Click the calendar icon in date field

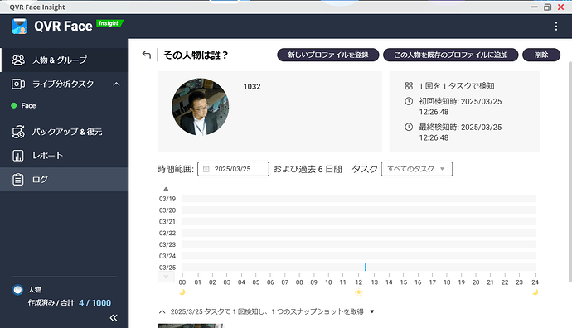(x=206, y=169)
